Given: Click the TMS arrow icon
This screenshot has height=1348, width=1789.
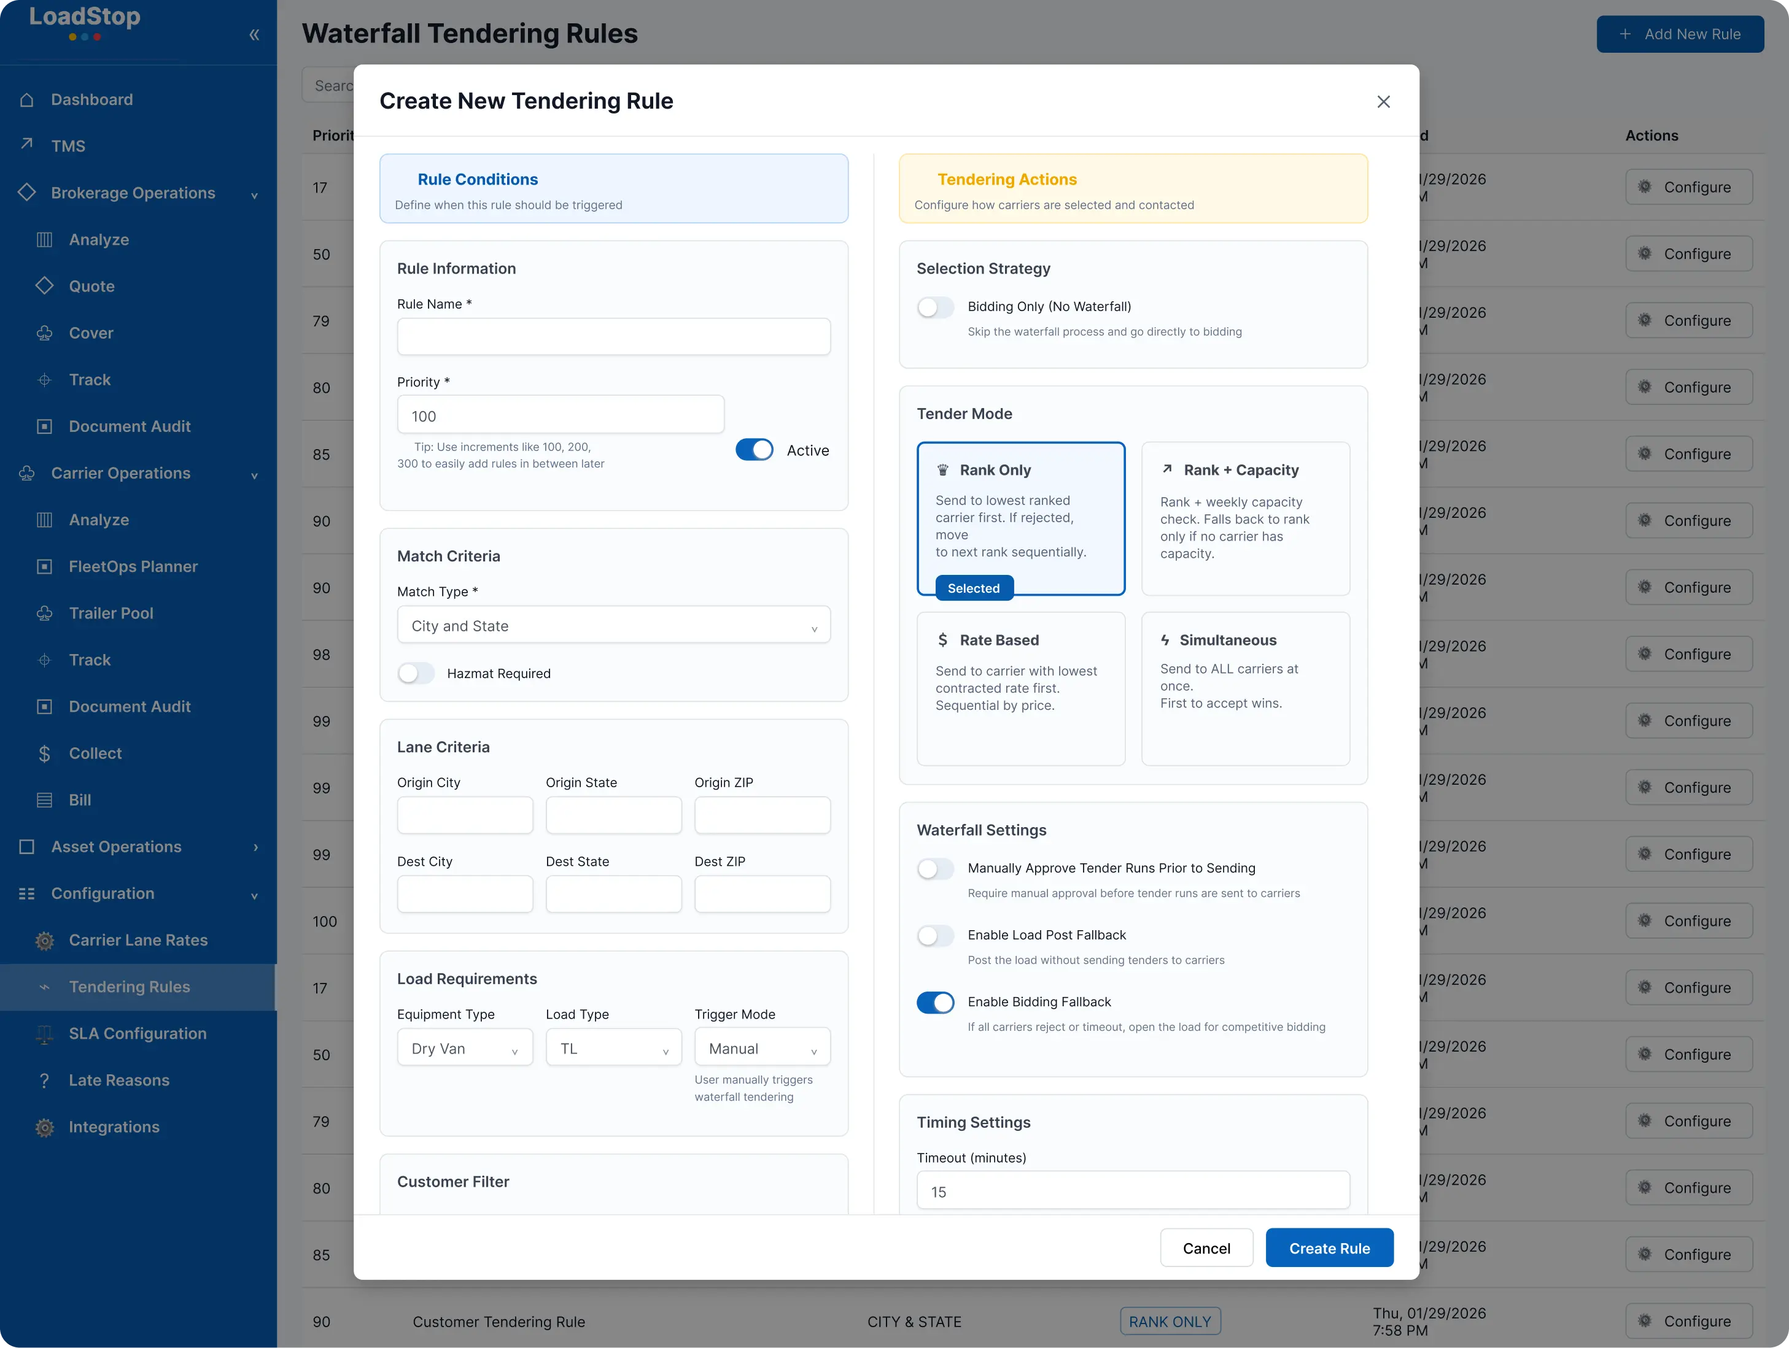Looking at the screenshot, I should click(x=26, y=144).
